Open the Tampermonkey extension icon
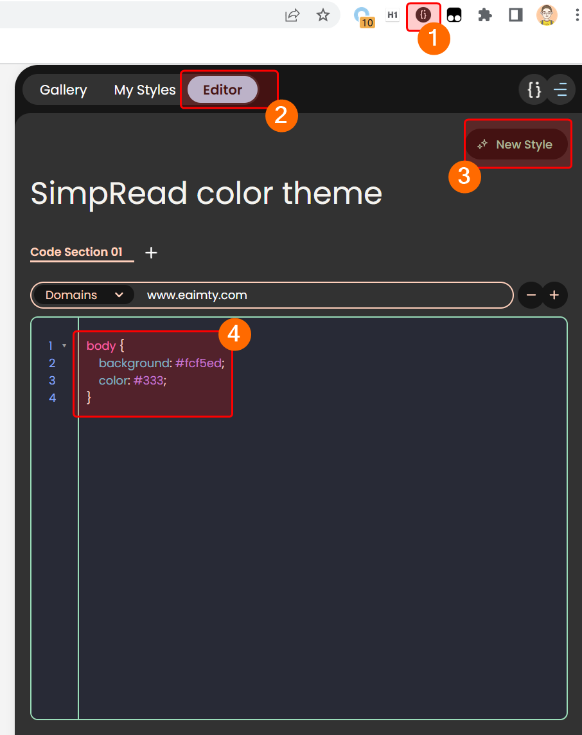582x735 pixels. click(x=454, y=15)
